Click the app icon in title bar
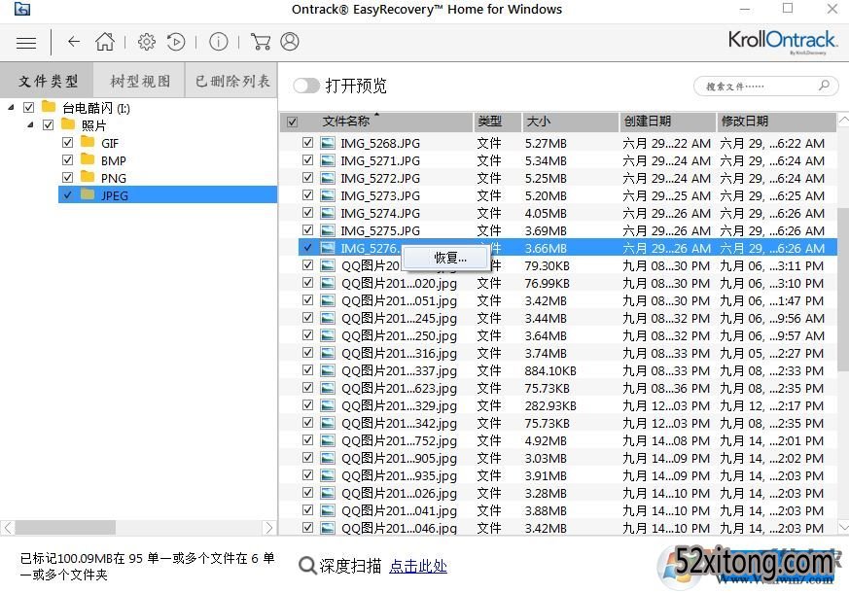 [x=22, y=9]
